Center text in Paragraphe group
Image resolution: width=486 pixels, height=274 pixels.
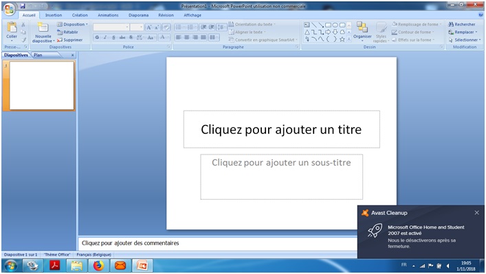point(187,38)
